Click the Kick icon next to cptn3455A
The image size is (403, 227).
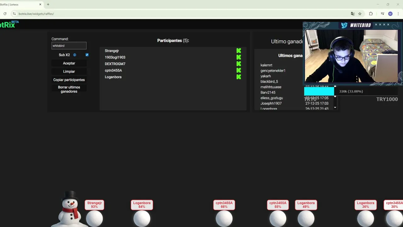coord(239,70)
